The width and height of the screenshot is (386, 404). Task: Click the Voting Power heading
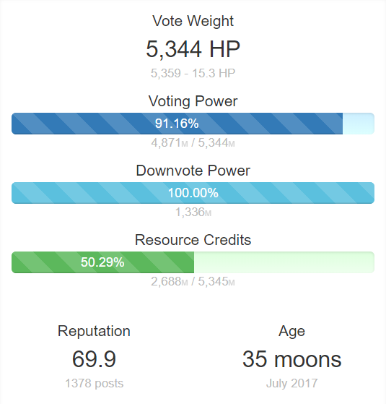pyautogui.click(x=193, y=101)
